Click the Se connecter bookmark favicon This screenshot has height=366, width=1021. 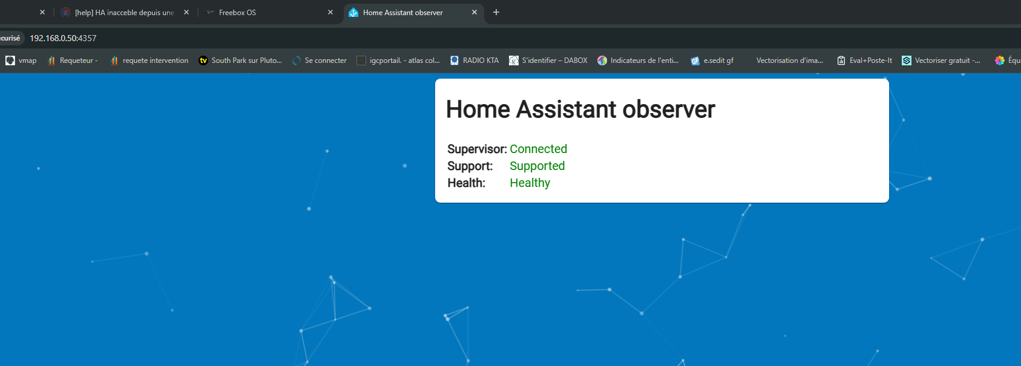(x=297, y=60)
